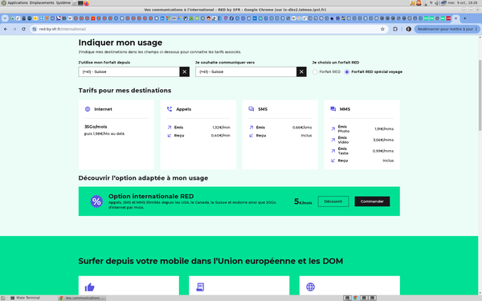Click the page vertical scrollbar

coord(480,96)
